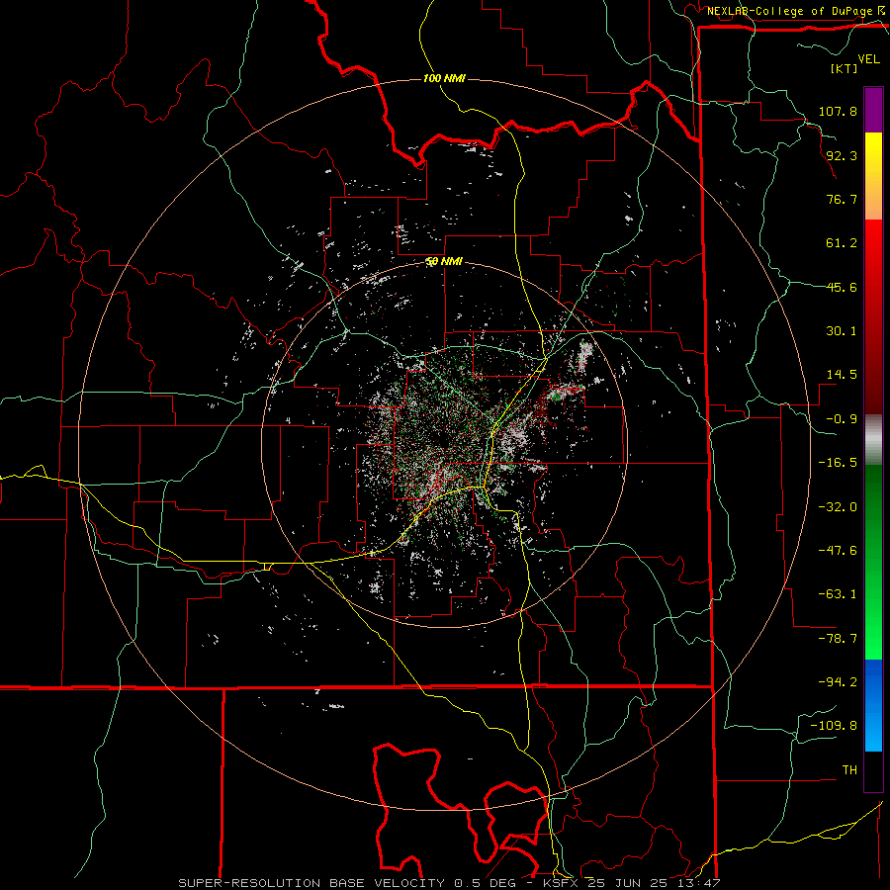Click the 50 NMI range ring label

pyautogui.click(x=444, y=262)
